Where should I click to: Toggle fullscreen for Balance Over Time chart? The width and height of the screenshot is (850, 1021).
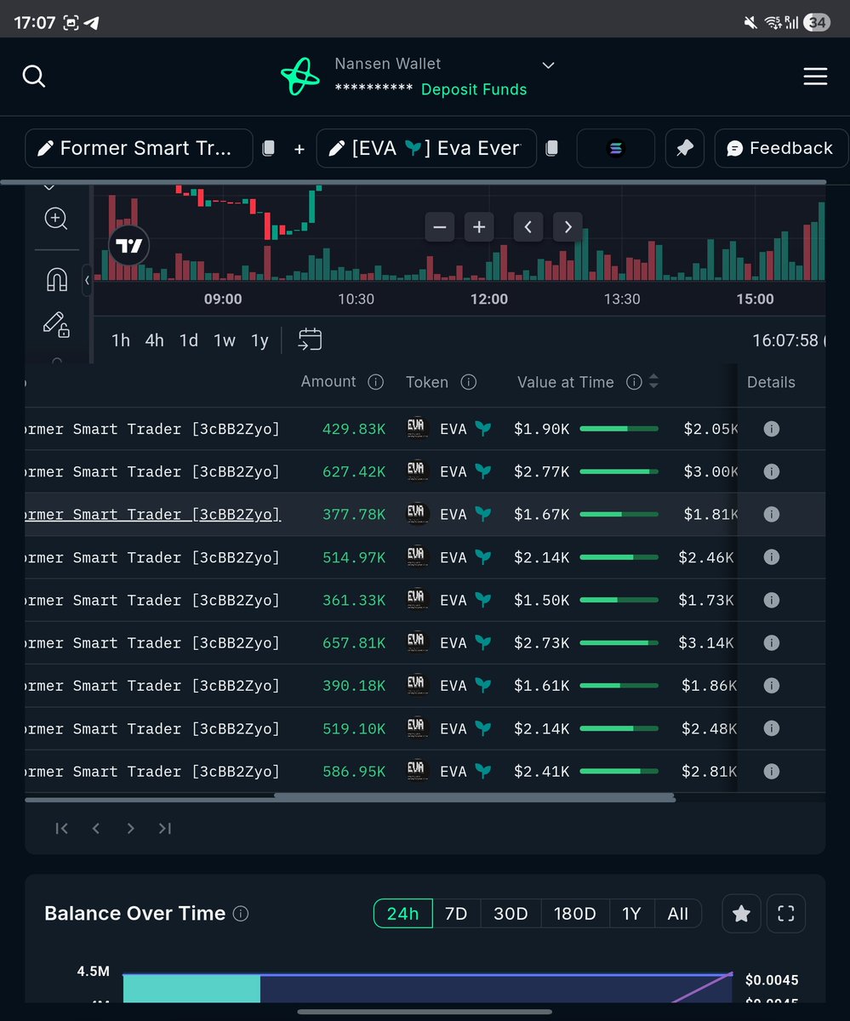[x=785, y=913]
